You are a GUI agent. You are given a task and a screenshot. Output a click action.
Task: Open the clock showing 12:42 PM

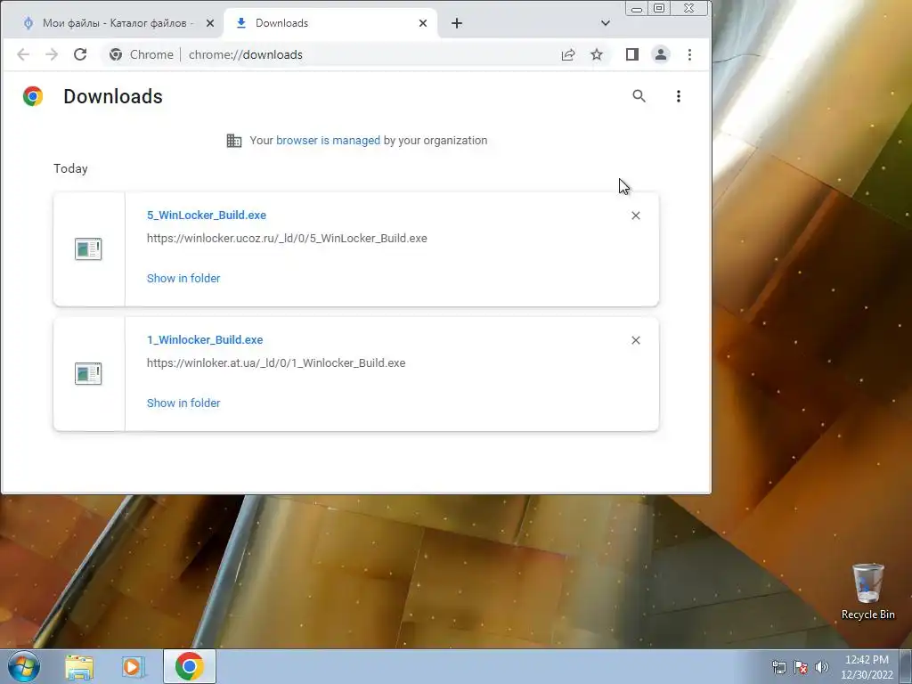(x=867, y=667)
